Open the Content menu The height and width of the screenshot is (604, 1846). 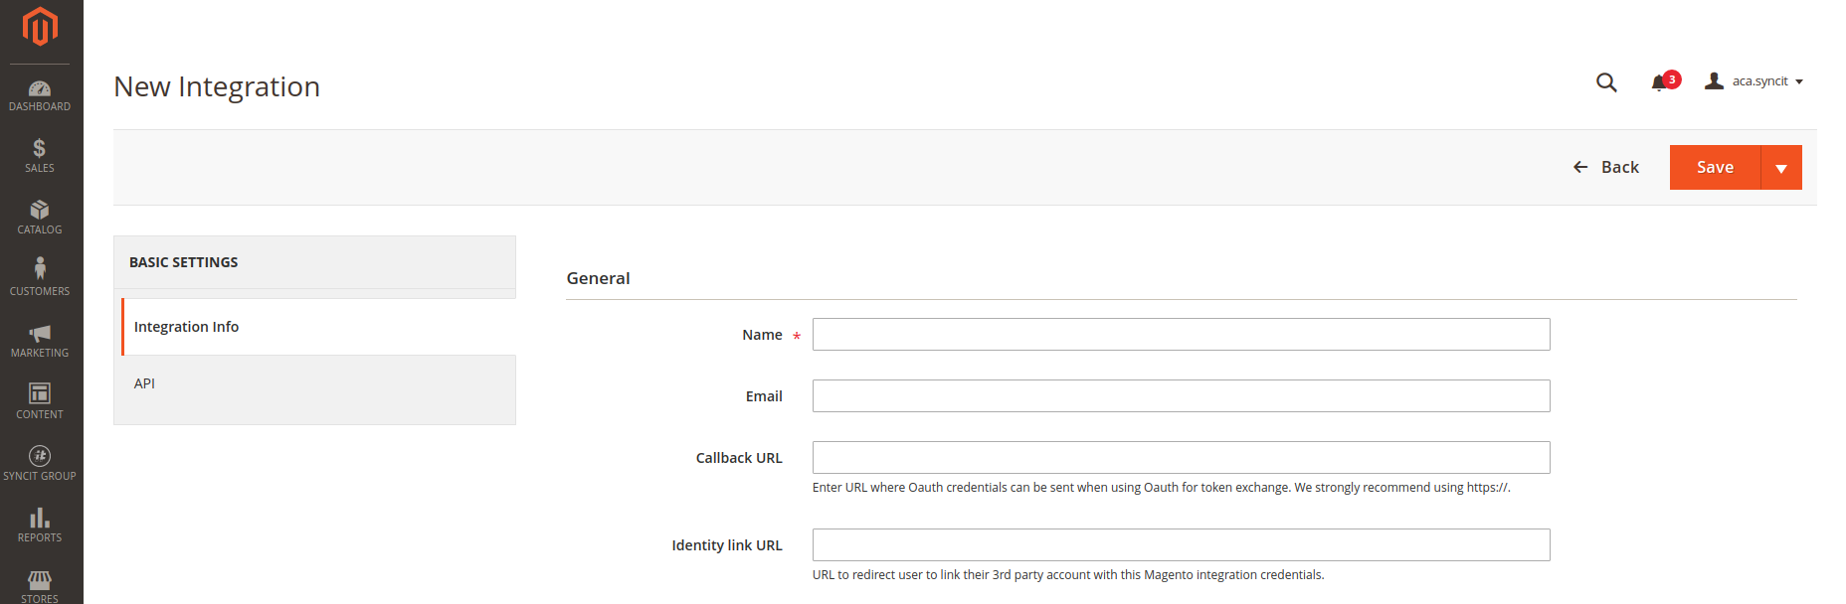[x=40, y=401]
